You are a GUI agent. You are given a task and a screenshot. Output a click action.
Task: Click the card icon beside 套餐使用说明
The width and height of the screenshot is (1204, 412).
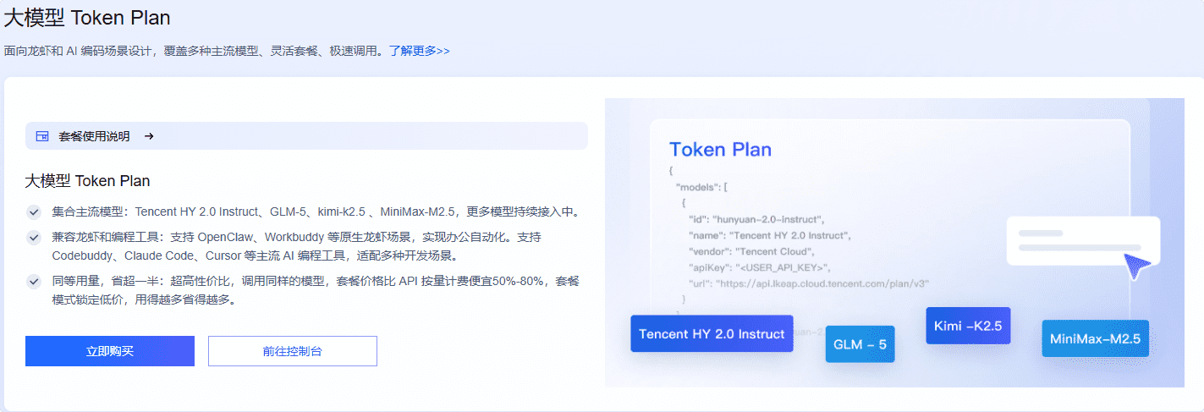42,136
